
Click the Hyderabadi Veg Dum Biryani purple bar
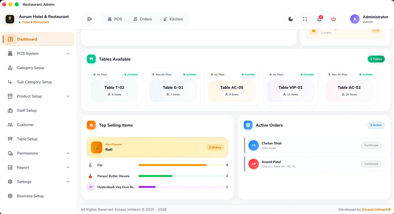[147, 187]
